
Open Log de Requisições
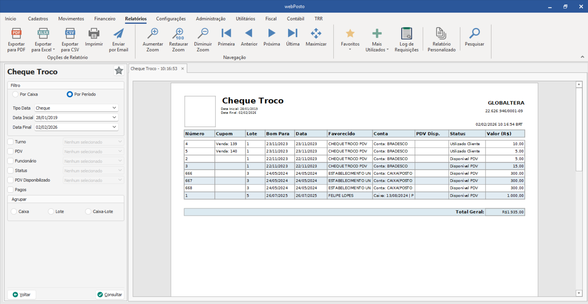pyautogui.click(x=406, y=34)
